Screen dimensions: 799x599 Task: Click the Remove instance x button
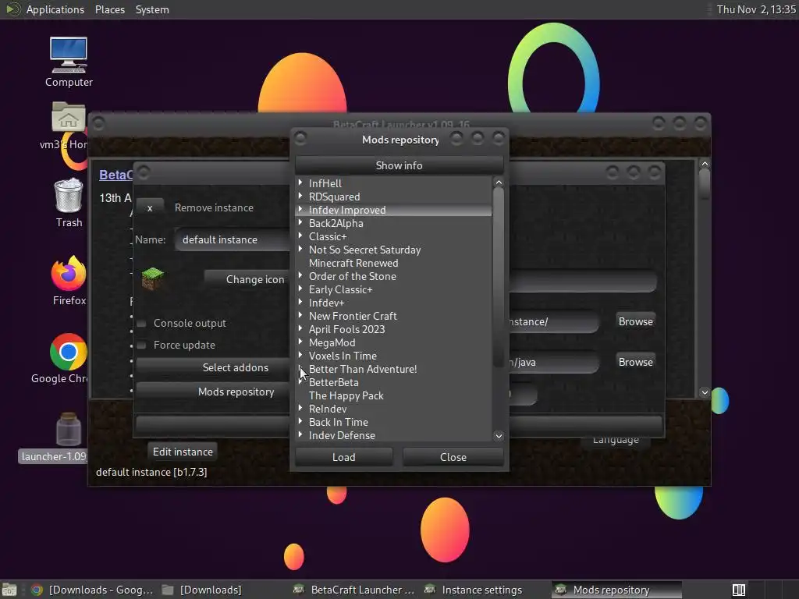150,207
